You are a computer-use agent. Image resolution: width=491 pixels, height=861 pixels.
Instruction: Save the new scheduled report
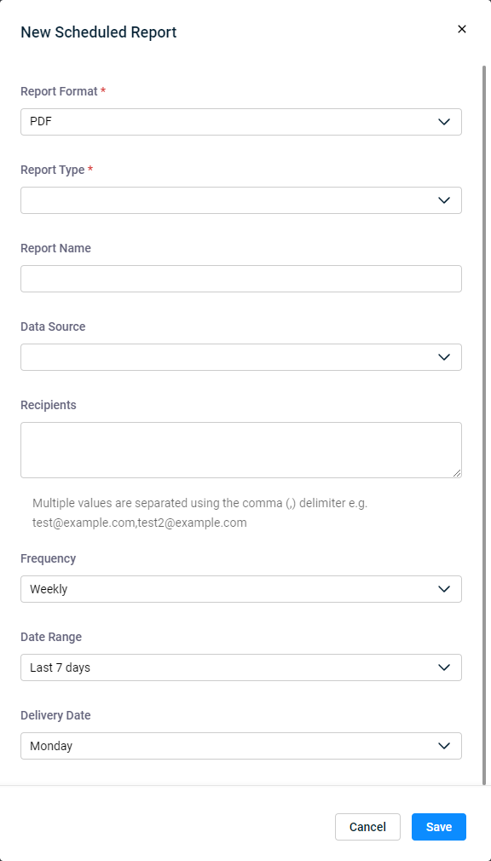point(439,827)
